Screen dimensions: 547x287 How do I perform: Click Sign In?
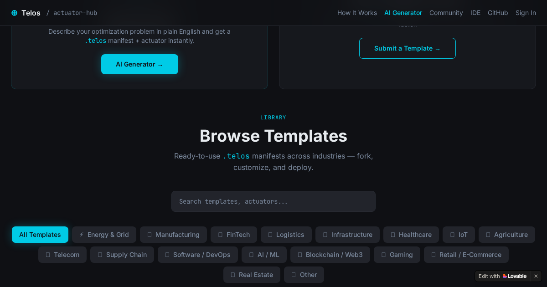coord(526,13)
